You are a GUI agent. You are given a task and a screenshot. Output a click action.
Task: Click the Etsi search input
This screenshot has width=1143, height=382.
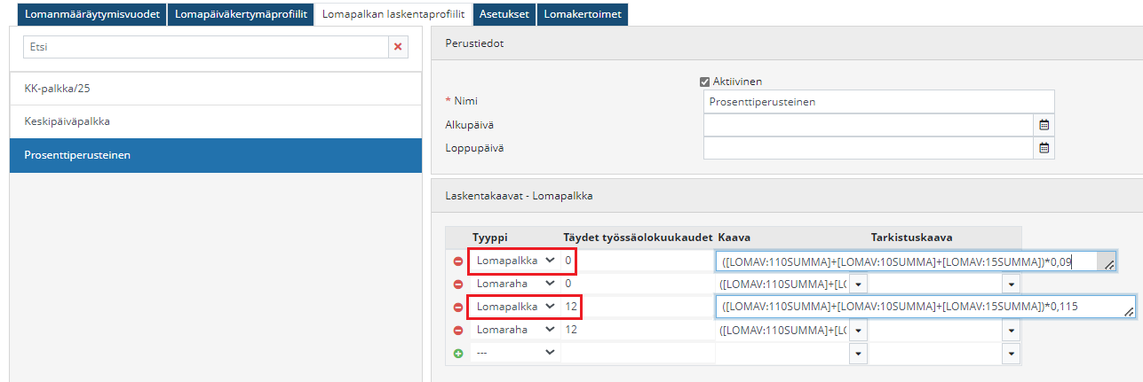click(x=204, y=47)
